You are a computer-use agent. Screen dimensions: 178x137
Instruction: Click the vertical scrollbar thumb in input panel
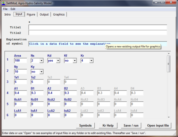169,64
